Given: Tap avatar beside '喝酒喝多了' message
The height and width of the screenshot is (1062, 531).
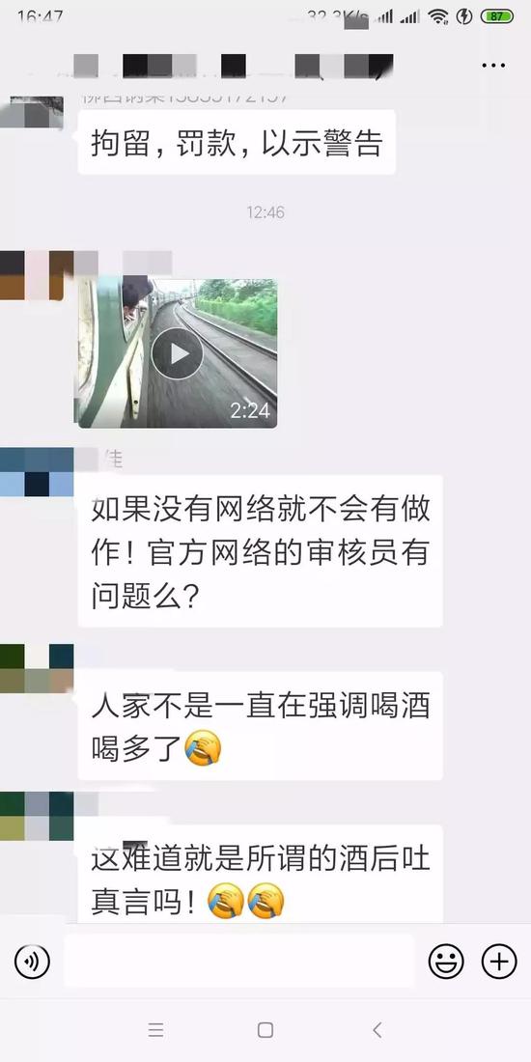Looking at the screenshot, I should 35,669.
